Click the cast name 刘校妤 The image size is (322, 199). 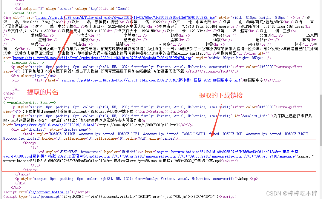[x=219, y=36]
